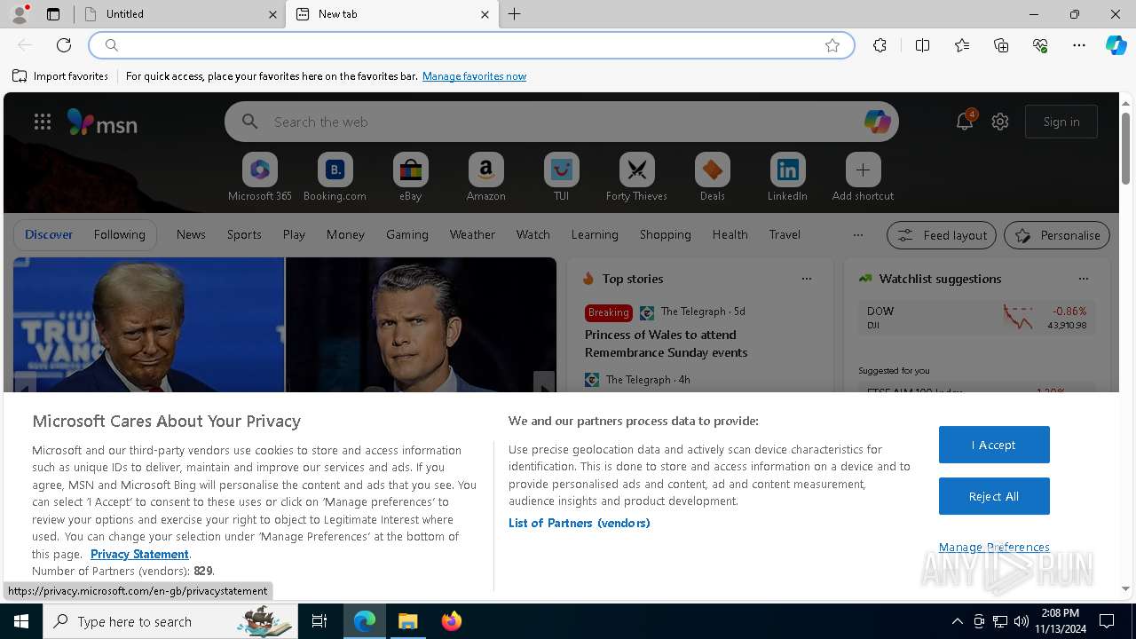This screenshot has width=1136, height=639.
Task: Open the browser profile icon
Action: (x=20, y=14)
